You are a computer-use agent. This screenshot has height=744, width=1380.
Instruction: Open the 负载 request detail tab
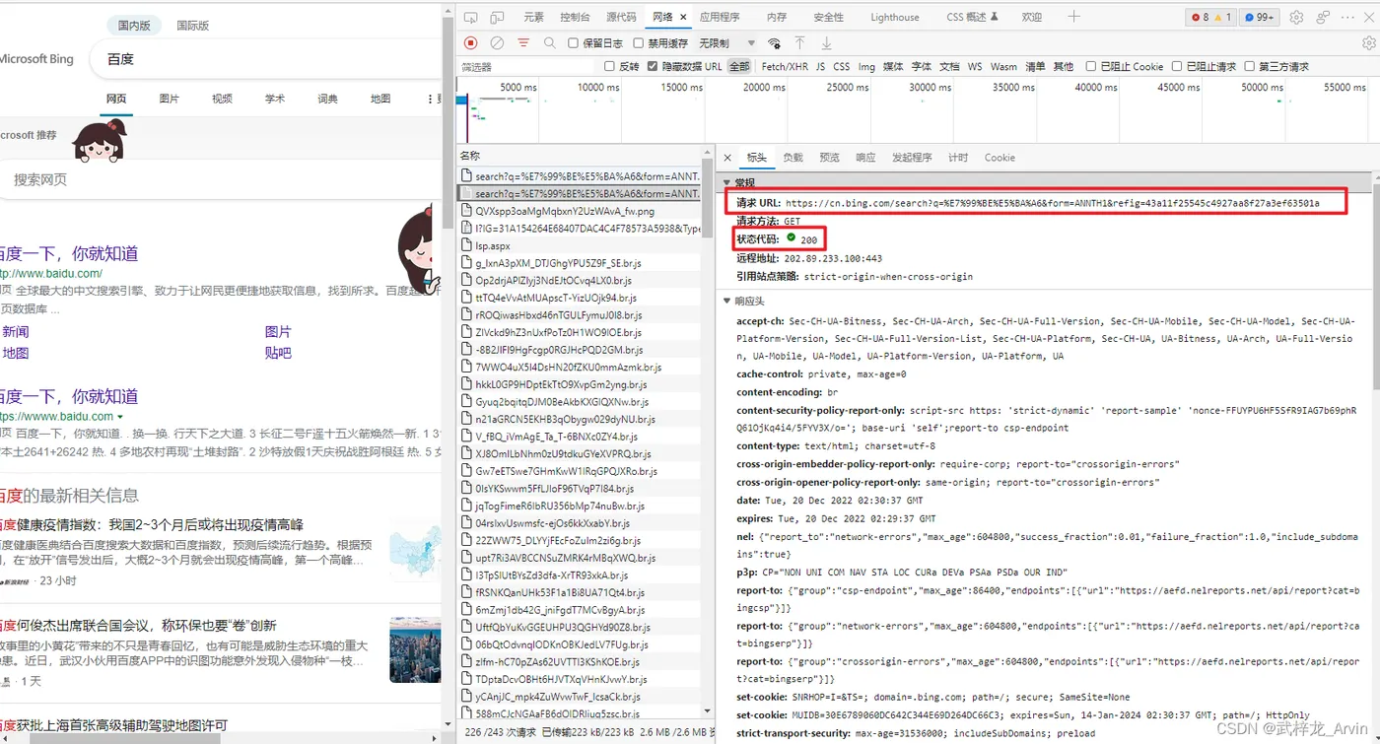tap(793, 158)
